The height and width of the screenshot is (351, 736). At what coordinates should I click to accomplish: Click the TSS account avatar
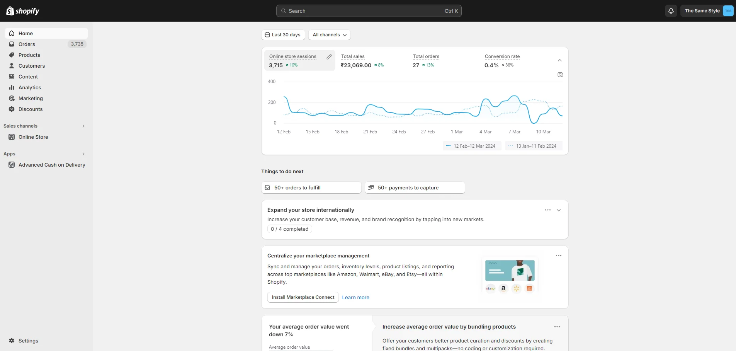(728, 11)
